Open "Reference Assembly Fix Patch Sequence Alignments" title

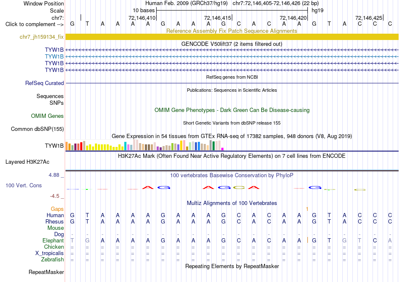(x=231, y=31)
